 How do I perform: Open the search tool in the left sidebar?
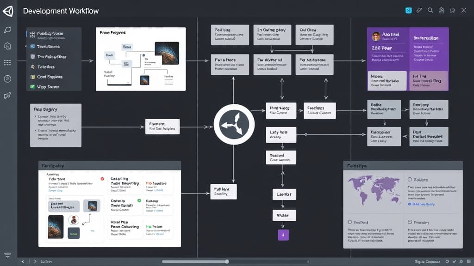6,30
